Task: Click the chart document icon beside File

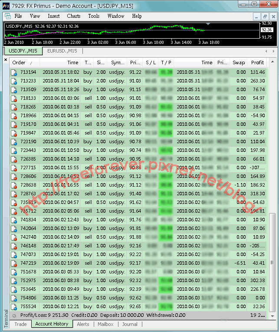Action: point(8,16)
